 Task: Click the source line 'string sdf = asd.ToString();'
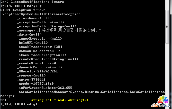[x=60, y=100]
